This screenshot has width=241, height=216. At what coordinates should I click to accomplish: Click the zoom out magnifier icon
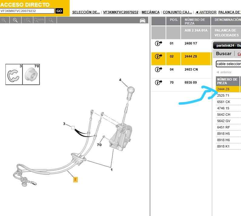[15, 20]
